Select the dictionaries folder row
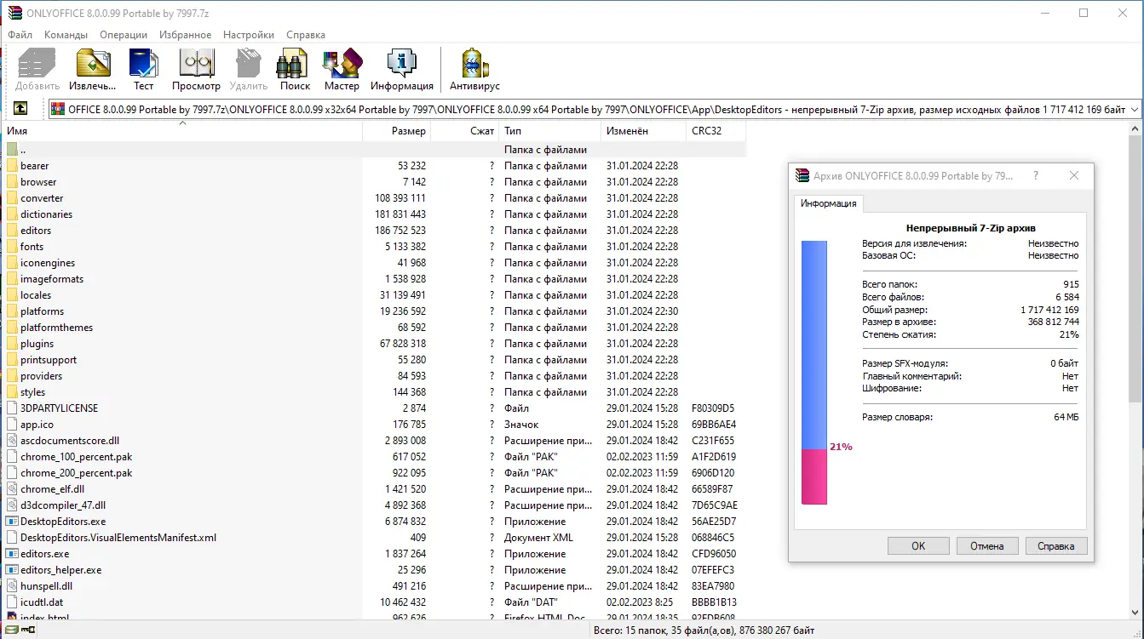This screenshot has width=1144, height=639. pos(373,214)
